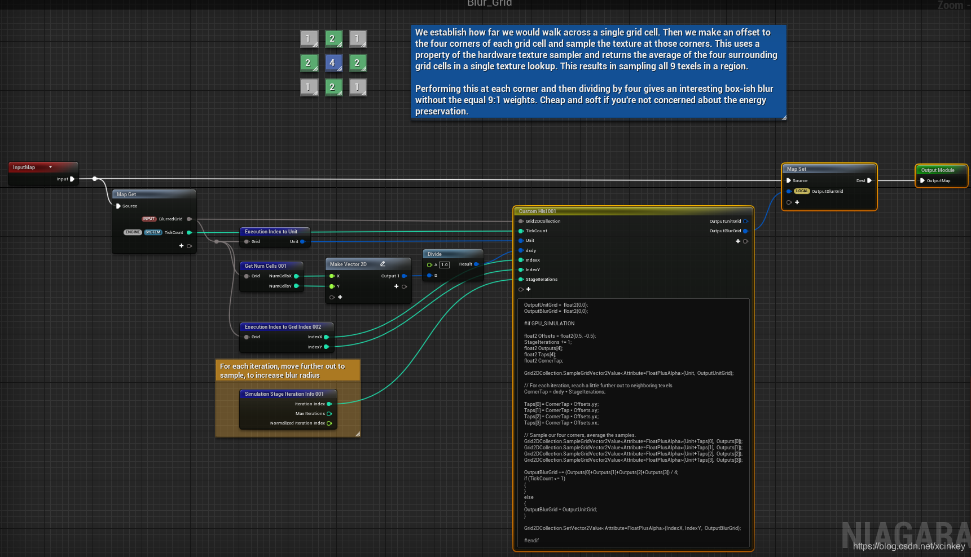
Task: Select the INPUT namespace badge on BlurredGrid
Action: (x=149, y=219)
